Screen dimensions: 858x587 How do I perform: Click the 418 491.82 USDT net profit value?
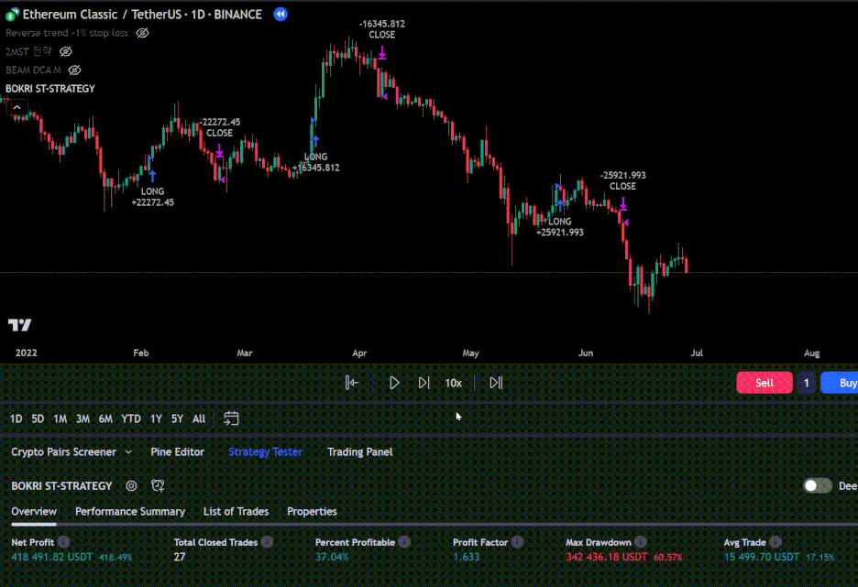pyautogui.click(x=52, y=558)
